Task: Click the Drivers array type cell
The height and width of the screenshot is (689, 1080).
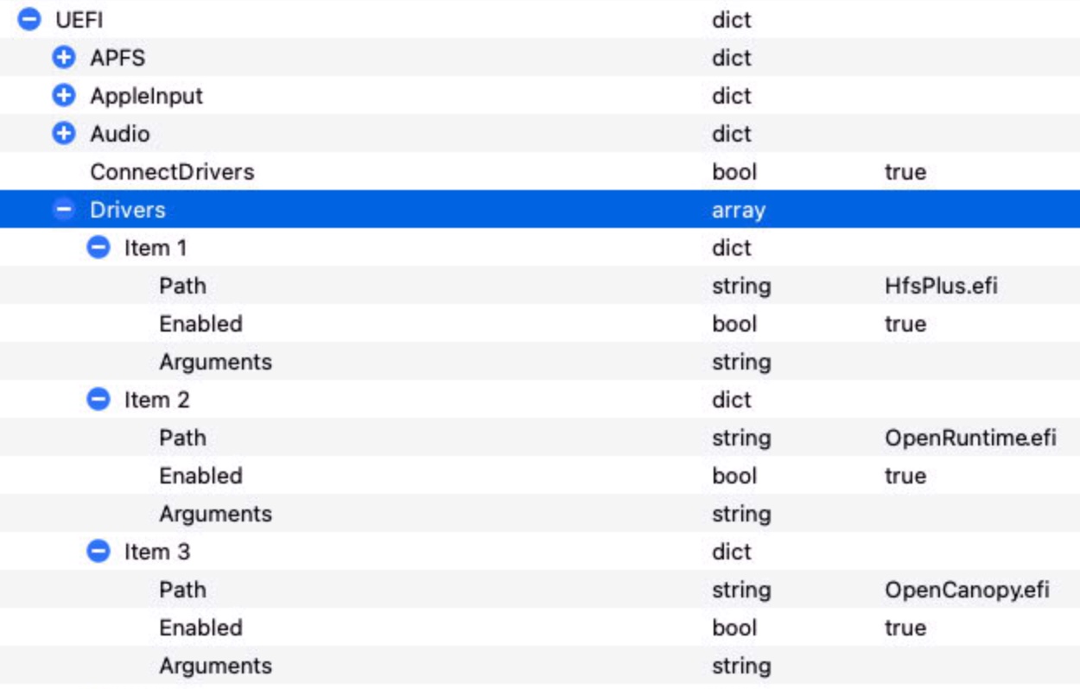Action: click(x=738, y=210)
